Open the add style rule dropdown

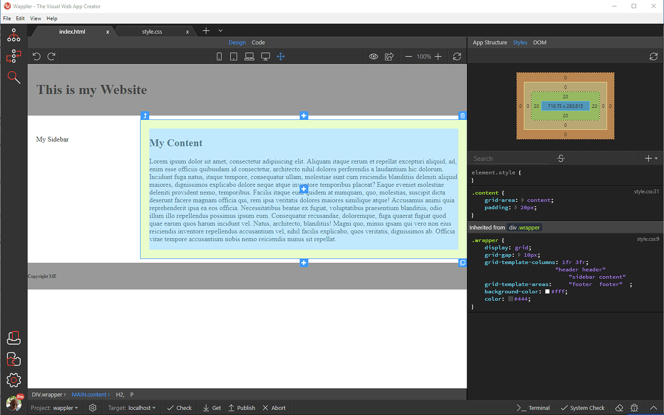coord(651,158)
